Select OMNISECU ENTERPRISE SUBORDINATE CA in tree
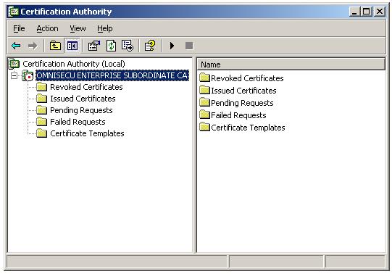Screen dimensions: 392x274 tap(112, 75)
